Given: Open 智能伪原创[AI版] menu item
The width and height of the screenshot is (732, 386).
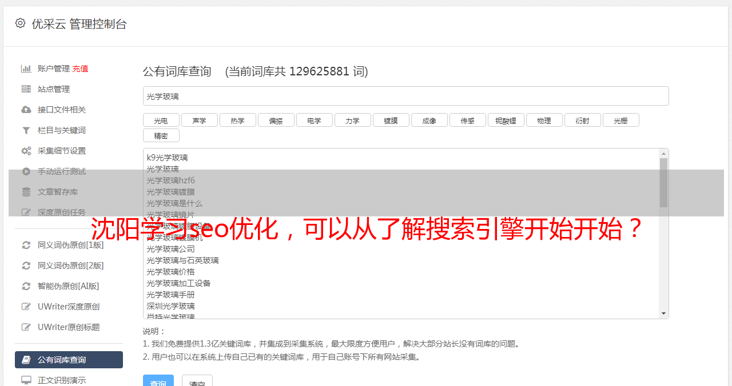Looking at the screenshot, I should 69,286.
